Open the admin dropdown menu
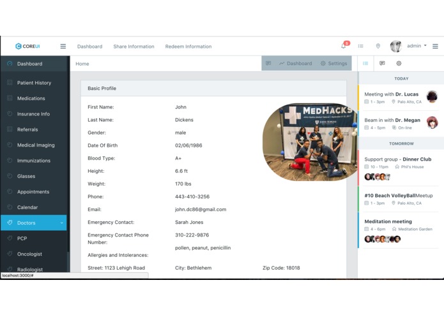The height and width of the screenshot is (315, 444). pos(417,46)
